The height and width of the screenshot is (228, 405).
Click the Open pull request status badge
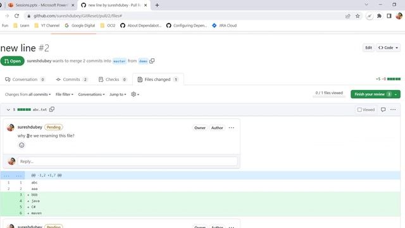pos(13,61)
